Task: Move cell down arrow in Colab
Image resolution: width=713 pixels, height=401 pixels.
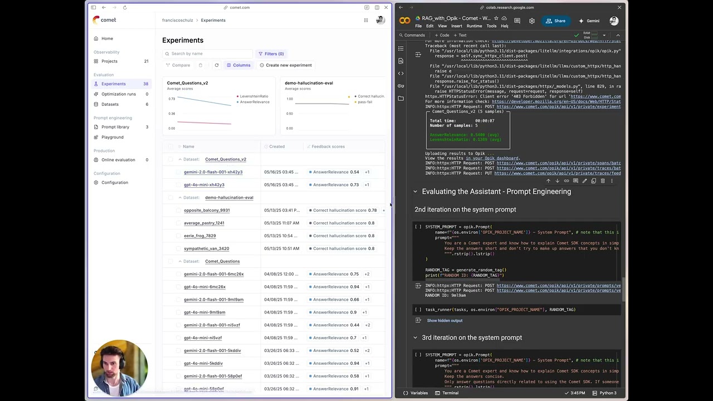Action: coord(557,181)
